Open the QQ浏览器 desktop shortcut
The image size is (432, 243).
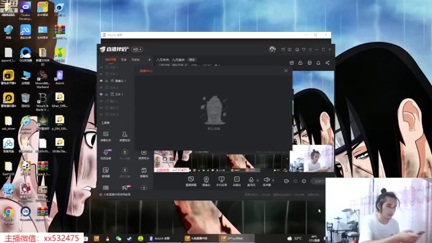(x=25, y=55)
